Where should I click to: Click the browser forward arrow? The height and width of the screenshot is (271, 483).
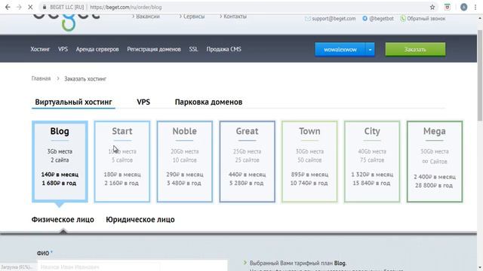pyautogui.click(x=19, y=7)
